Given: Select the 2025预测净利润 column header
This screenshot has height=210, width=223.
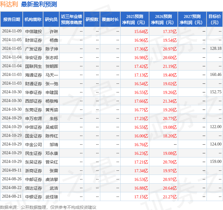Looking at the screenshot, I should click(134, 19).
